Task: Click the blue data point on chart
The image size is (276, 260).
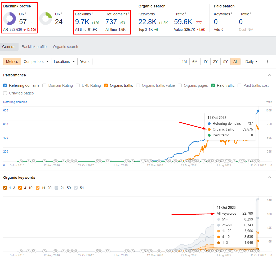Action: pos(258,111)
